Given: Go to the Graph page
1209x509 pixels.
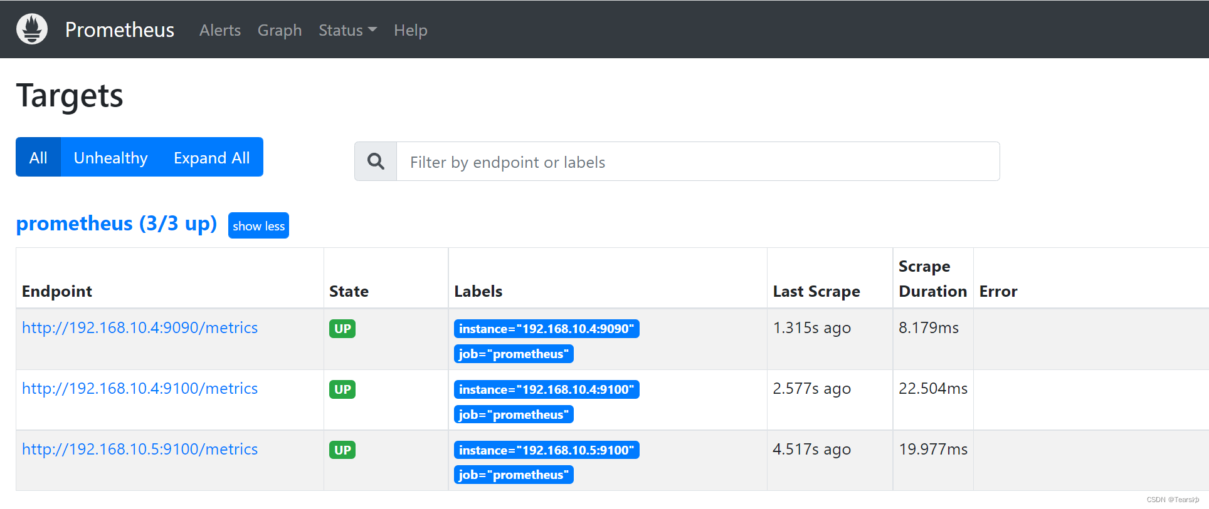Looking at the screenshot, I should 280,30.
